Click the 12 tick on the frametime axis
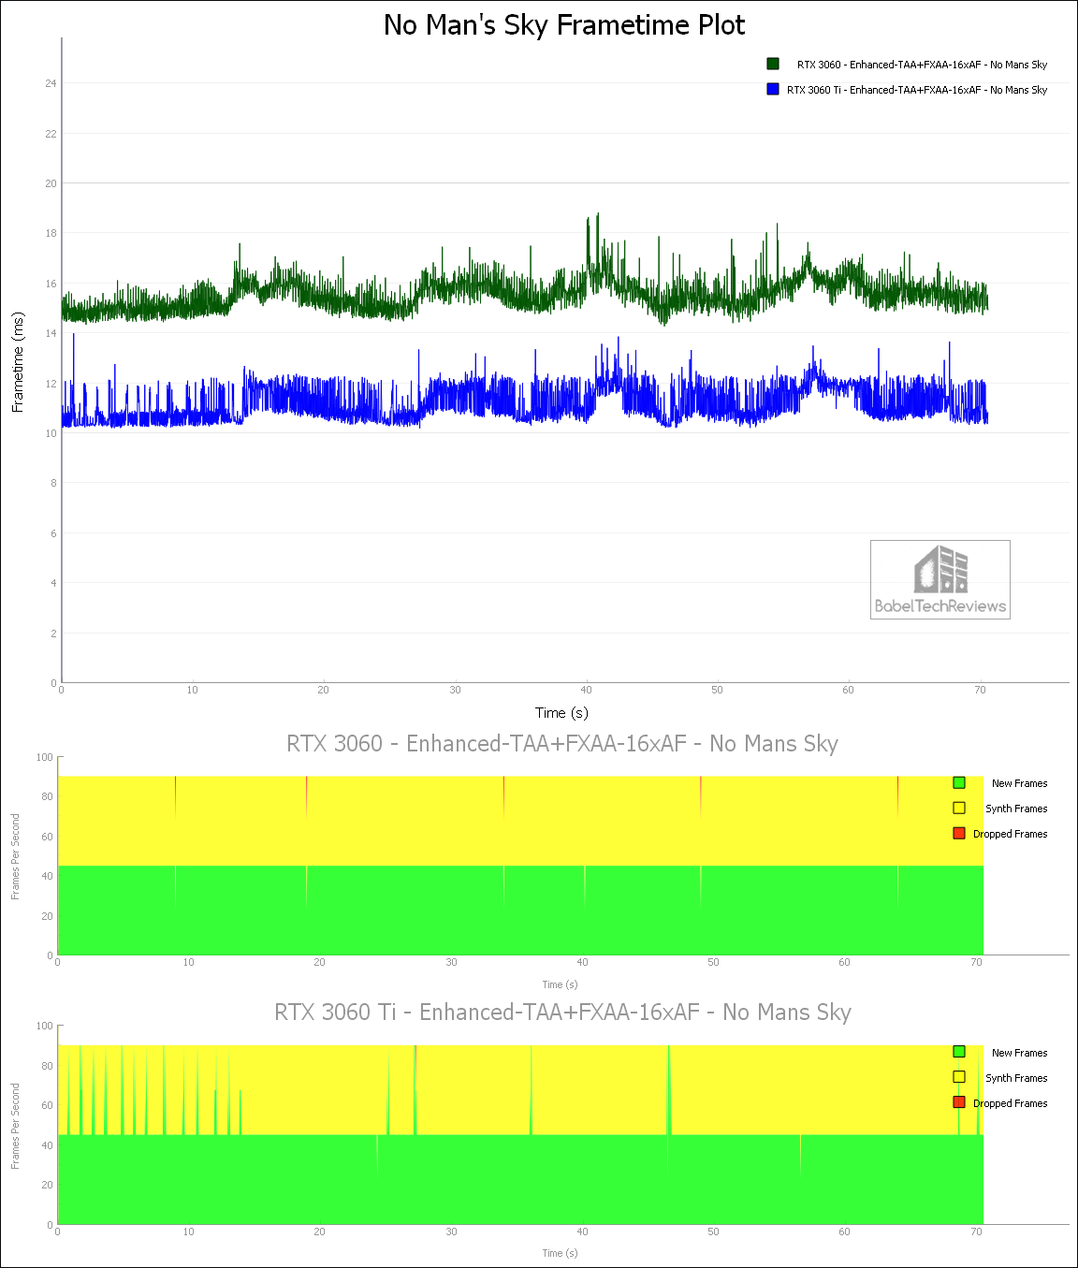The image size is (1078, 1268). (51, 384)
